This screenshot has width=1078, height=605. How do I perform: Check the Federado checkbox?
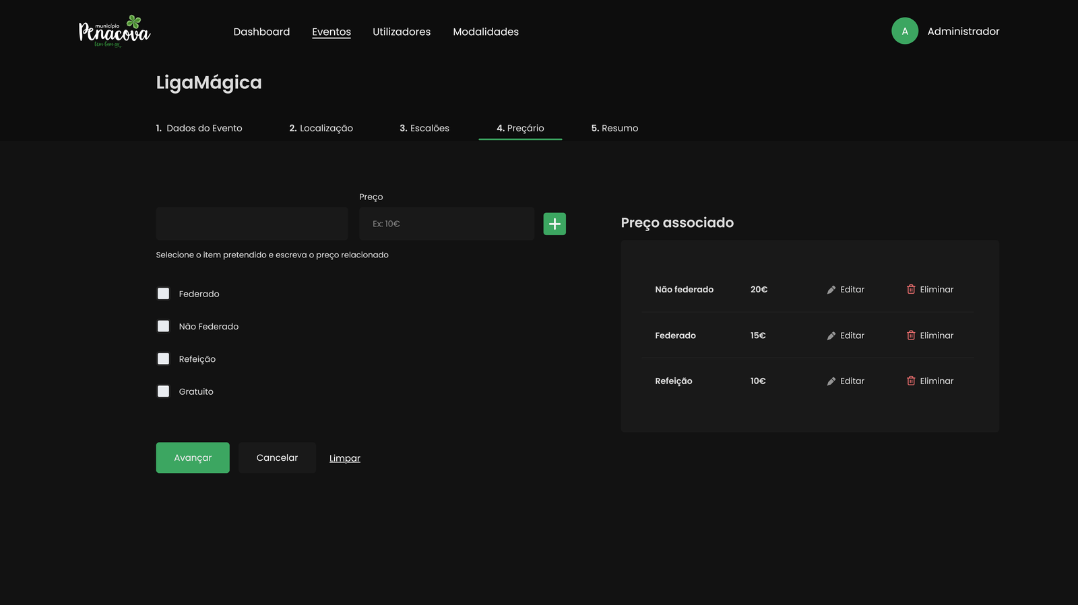click(x=164, y=294)
